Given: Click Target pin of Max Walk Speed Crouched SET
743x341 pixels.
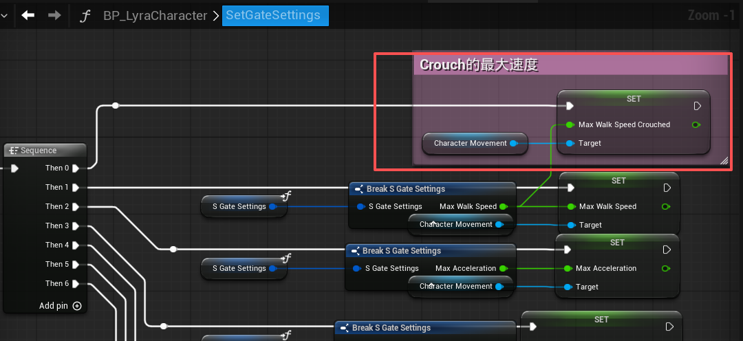Looking at the screenshot, I should (570, 143).
